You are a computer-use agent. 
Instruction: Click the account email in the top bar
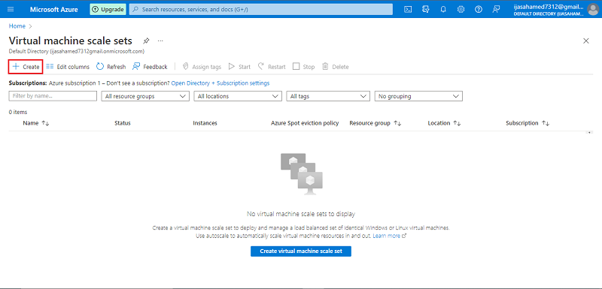pyautogui.click(x=549, y=7)
